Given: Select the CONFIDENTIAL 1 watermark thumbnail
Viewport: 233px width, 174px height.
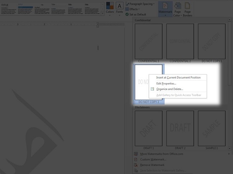Looking at the screenshot, I should click(148, 41).
